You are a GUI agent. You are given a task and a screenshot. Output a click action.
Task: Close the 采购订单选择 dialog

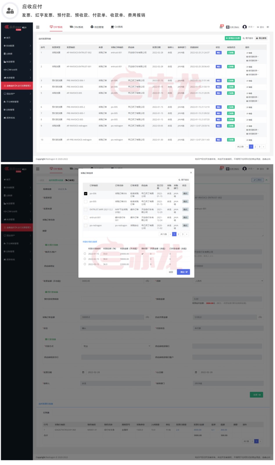point(191,173)
